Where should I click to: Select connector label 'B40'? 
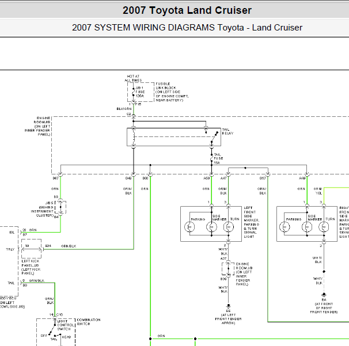(128, 178)
